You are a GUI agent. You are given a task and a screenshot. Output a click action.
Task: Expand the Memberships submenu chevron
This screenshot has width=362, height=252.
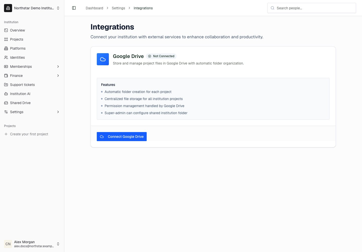pos(58,67)
